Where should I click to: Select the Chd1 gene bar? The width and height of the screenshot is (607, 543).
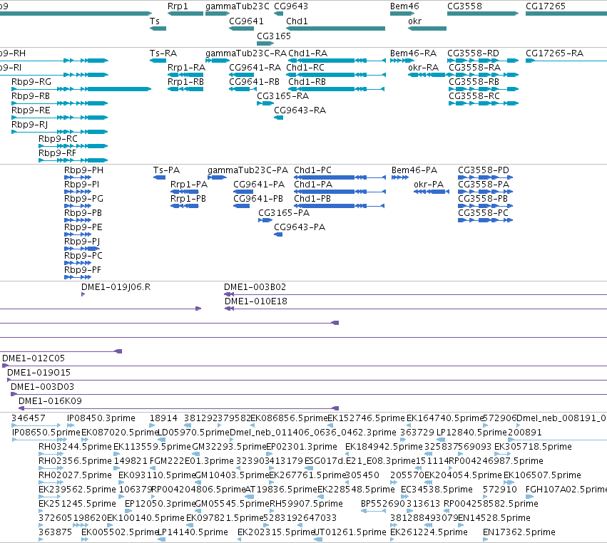(336, 29)
